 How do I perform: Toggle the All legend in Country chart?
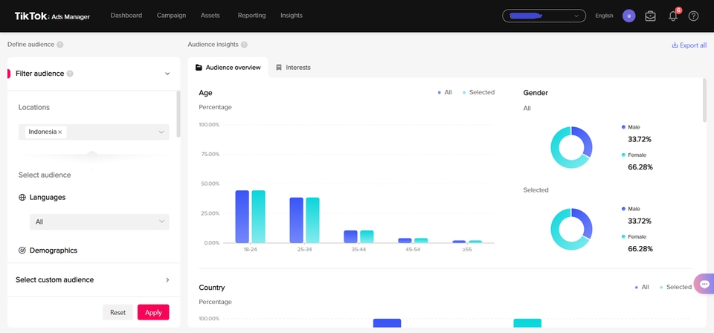pos(642,287)
